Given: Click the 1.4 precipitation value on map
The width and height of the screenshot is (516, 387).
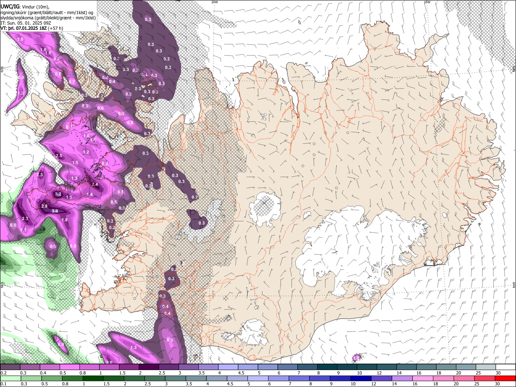Looking at the screenshot, I should click(x=89, y=194).
